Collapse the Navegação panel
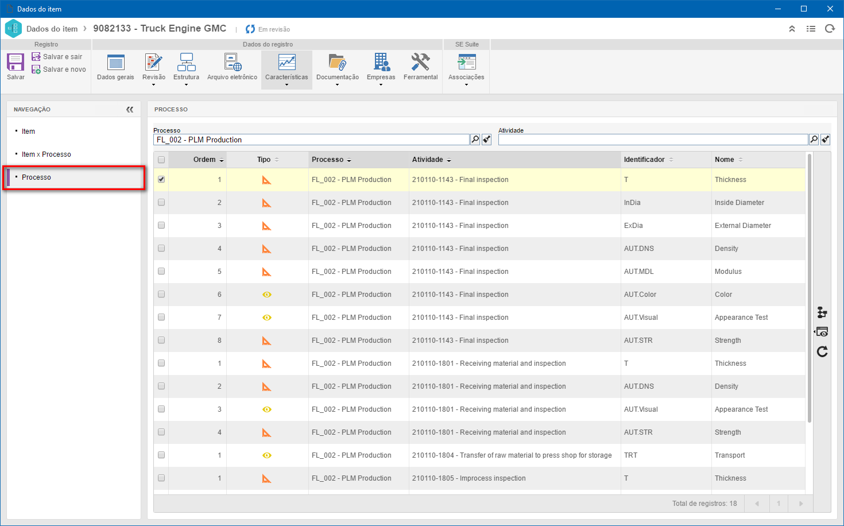 point(130,109)
